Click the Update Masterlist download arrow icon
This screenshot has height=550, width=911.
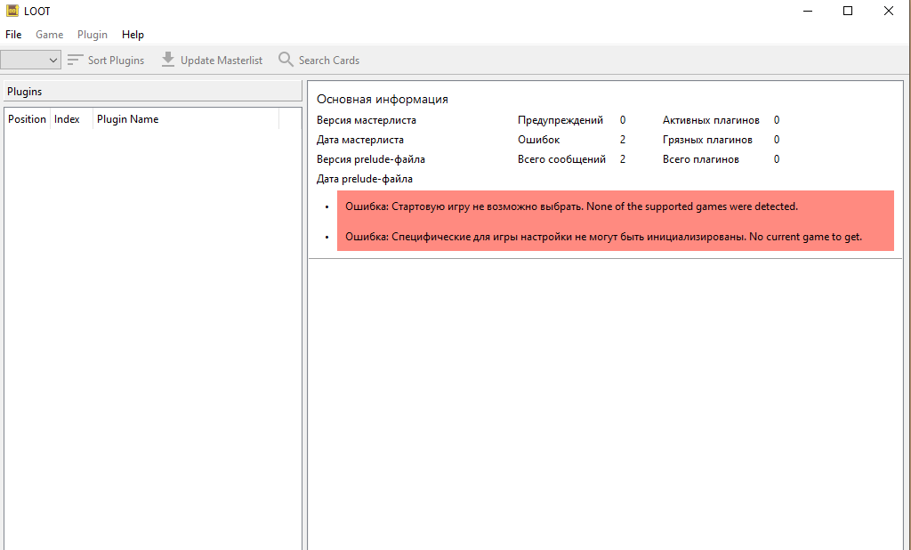(168, 60)
